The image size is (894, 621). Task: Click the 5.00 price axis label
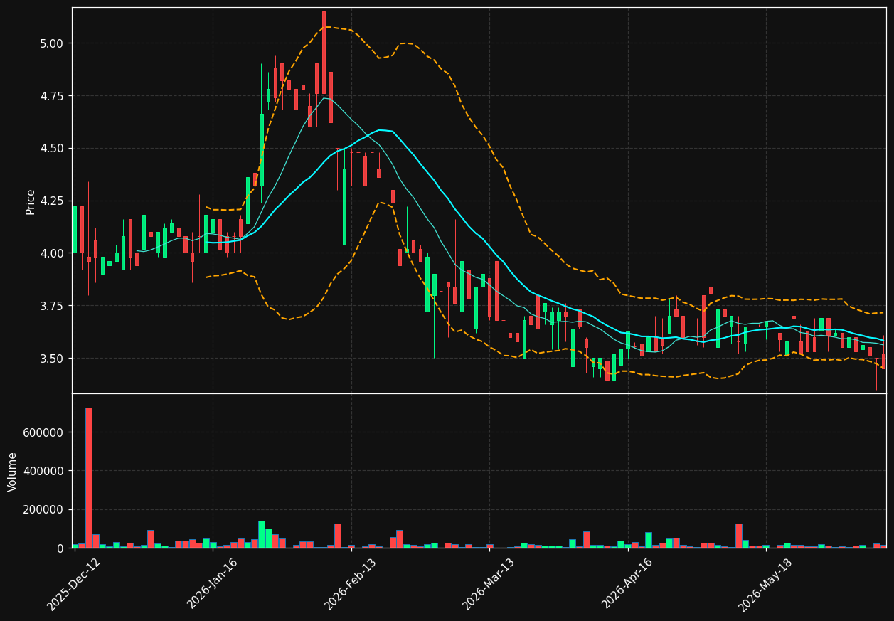pos(51,43)
